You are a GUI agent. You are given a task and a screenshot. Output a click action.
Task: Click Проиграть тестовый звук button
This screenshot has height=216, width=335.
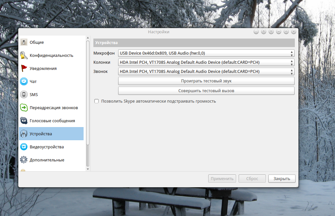coord(206,81)
